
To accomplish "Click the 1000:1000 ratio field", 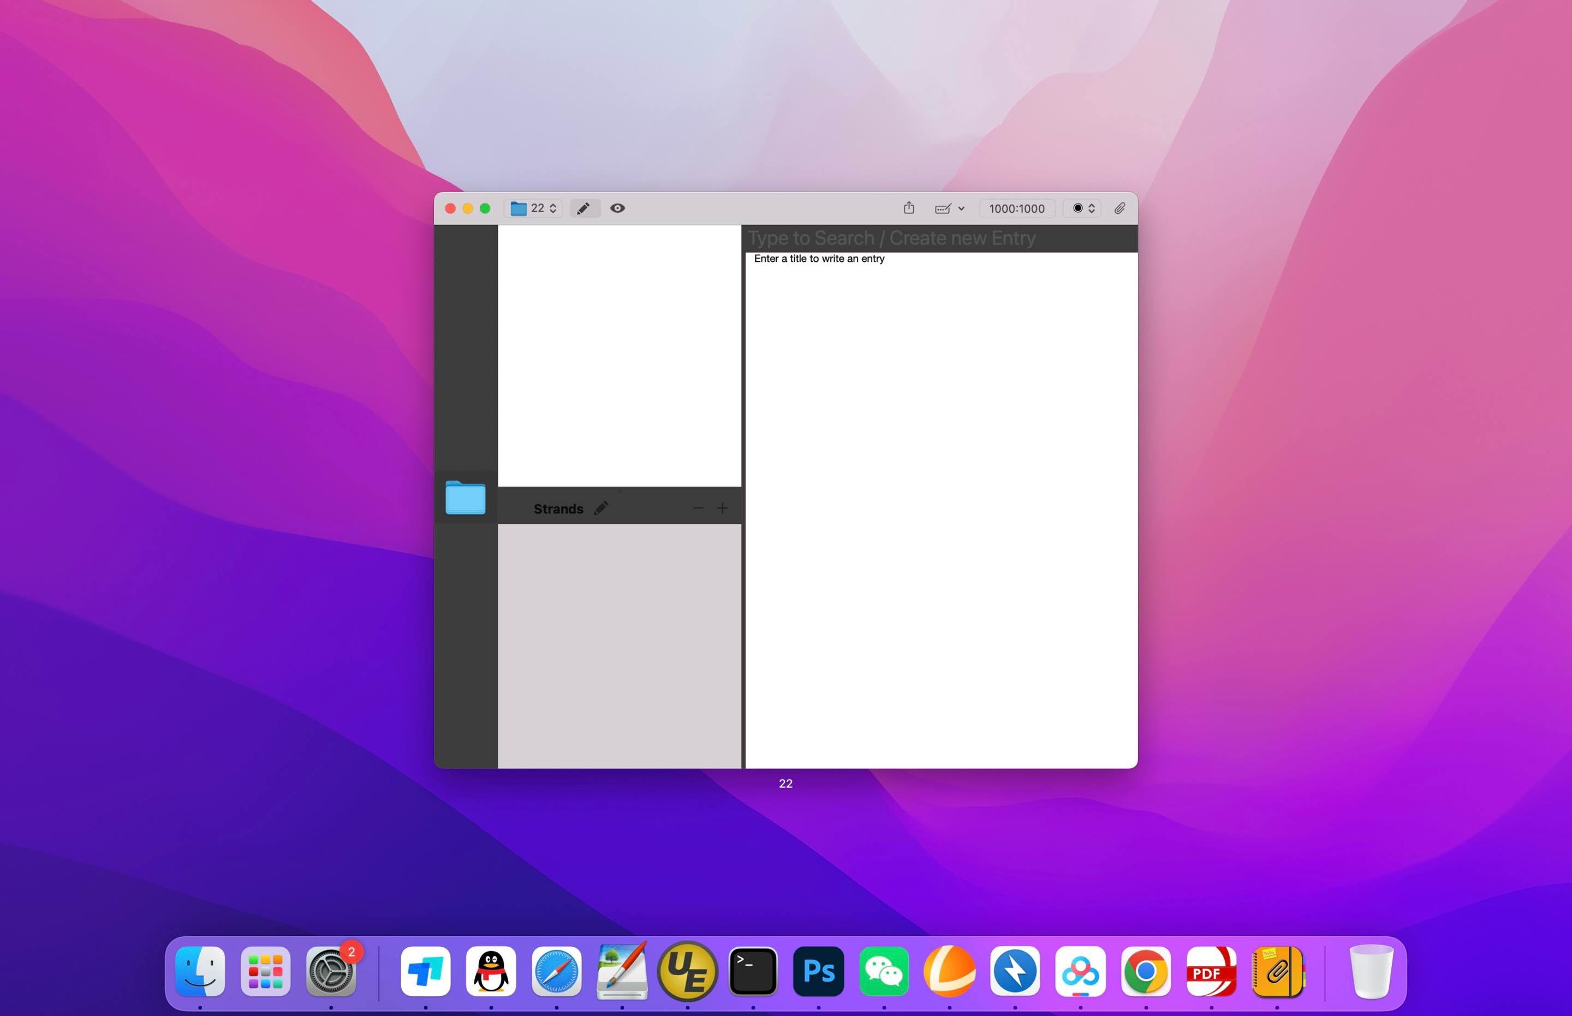I will pyautogui.click(x=1016, y=208).
